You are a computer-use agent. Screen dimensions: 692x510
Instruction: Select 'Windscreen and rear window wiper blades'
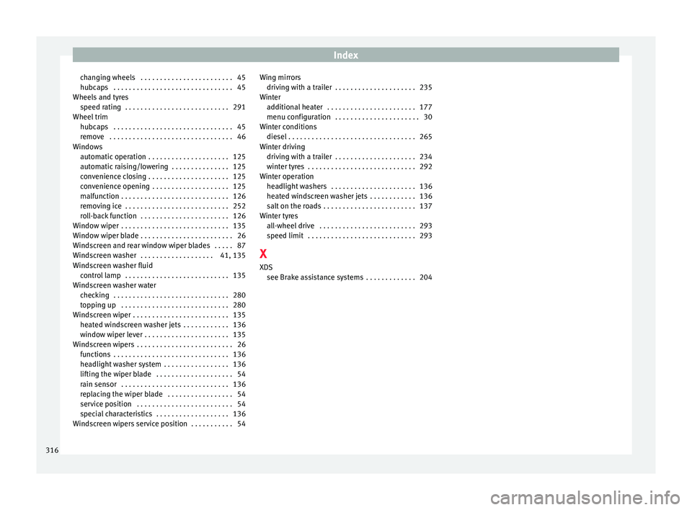click(159, 246)
